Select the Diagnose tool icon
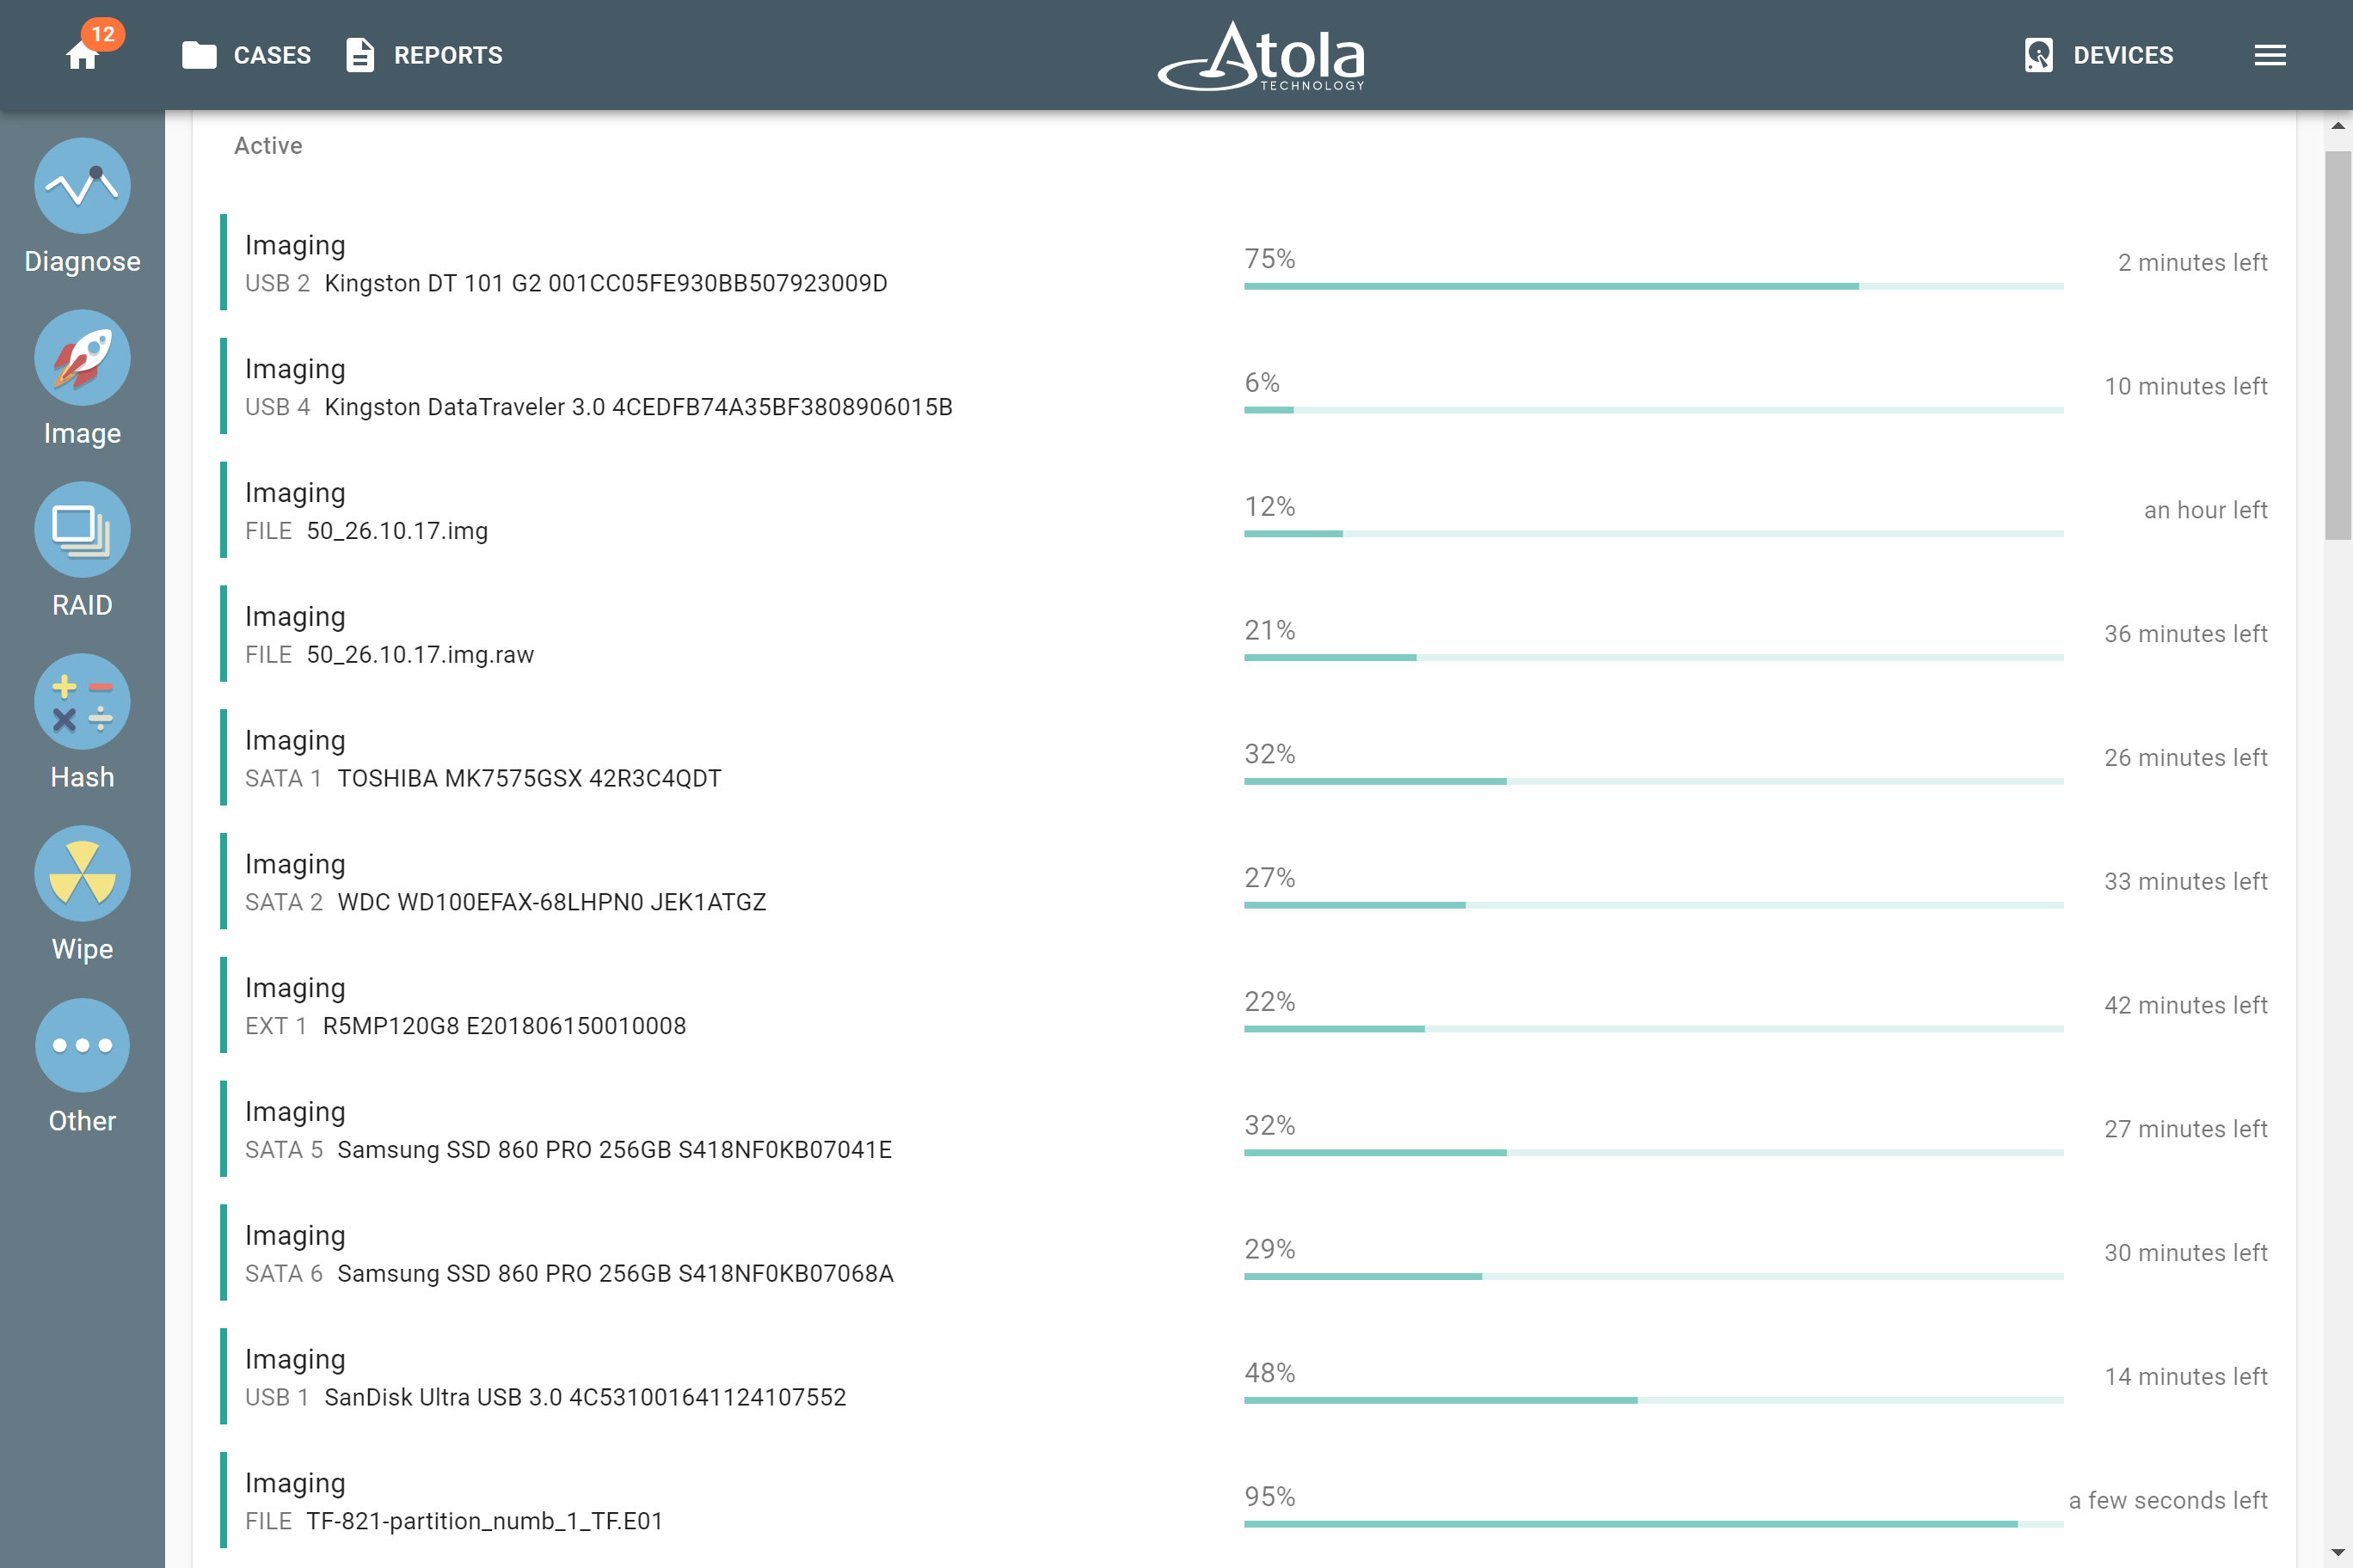2353x1568 pixels. [82, 186]
